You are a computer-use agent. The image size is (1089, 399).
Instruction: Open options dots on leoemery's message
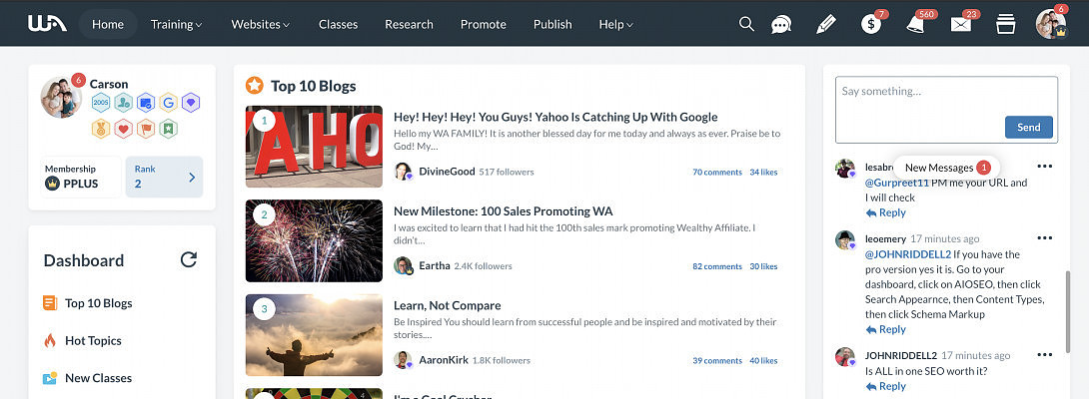point(1045,238)
